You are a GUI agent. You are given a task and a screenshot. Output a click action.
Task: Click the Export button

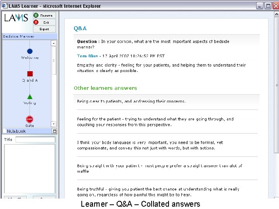pyautogui.click(x=44, y=29)
